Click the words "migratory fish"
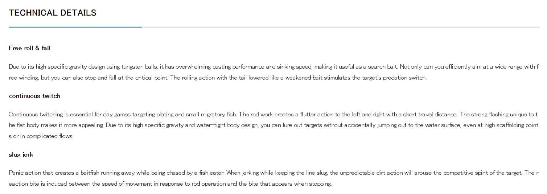The image size is (547, 194). coord(218,114)
